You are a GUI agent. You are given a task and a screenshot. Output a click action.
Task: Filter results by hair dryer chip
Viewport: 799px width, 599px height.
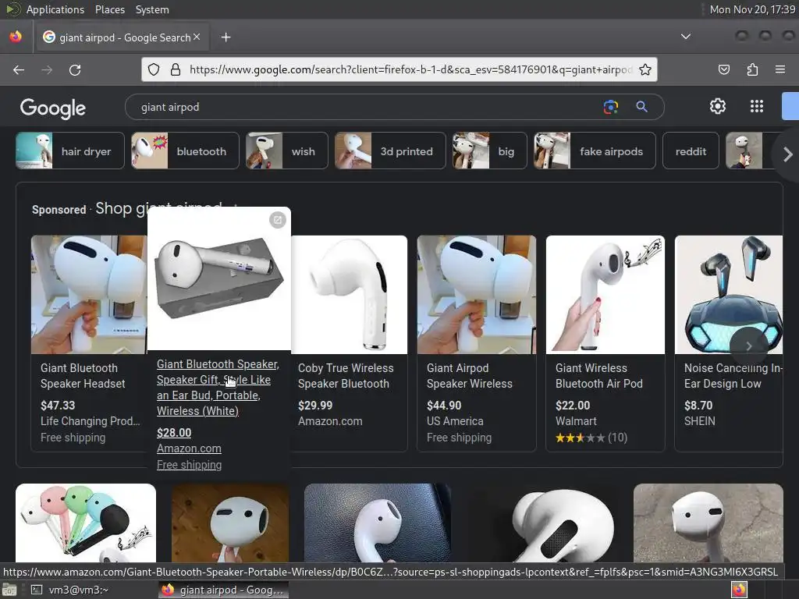coord(69,151)
